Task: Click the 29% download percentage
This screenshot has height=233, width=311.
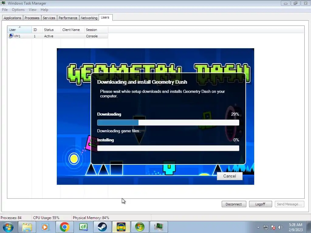Action: (235, 114)
